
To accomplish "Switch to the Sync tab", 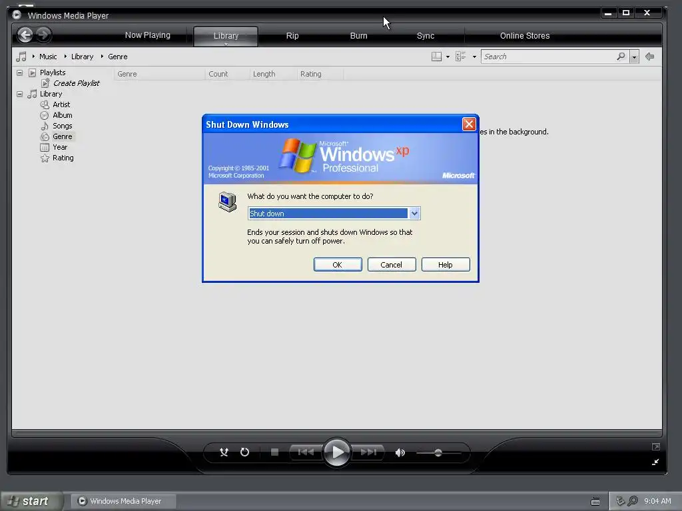I will coord(426,36).
